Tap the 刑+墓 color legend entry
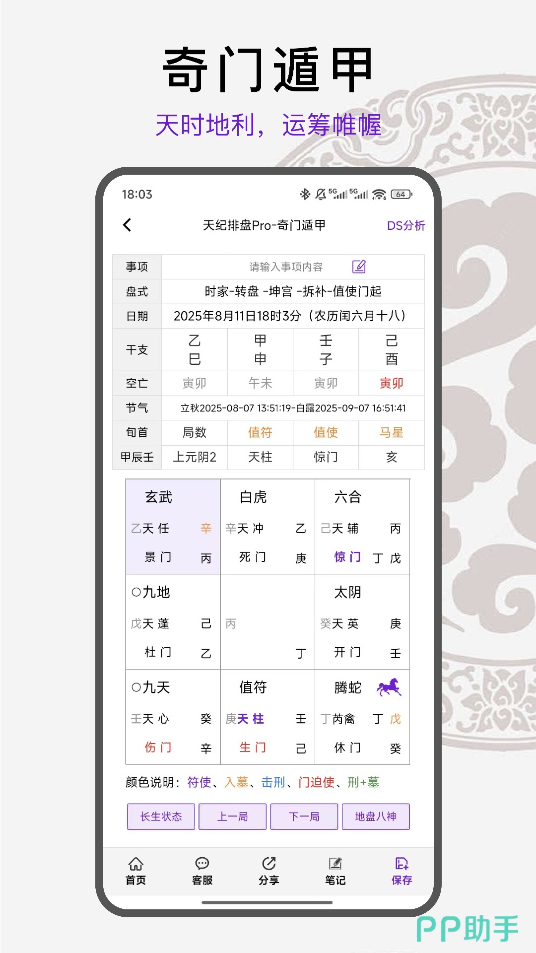The width and height of the screenshot is (536, 953). (x=363, y=782)
